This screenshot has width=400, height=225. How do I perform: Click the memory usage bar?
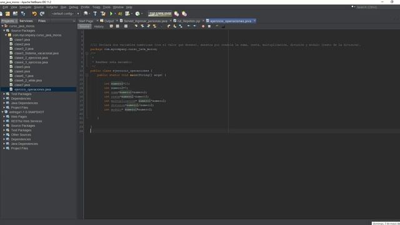tap(160, 14)
